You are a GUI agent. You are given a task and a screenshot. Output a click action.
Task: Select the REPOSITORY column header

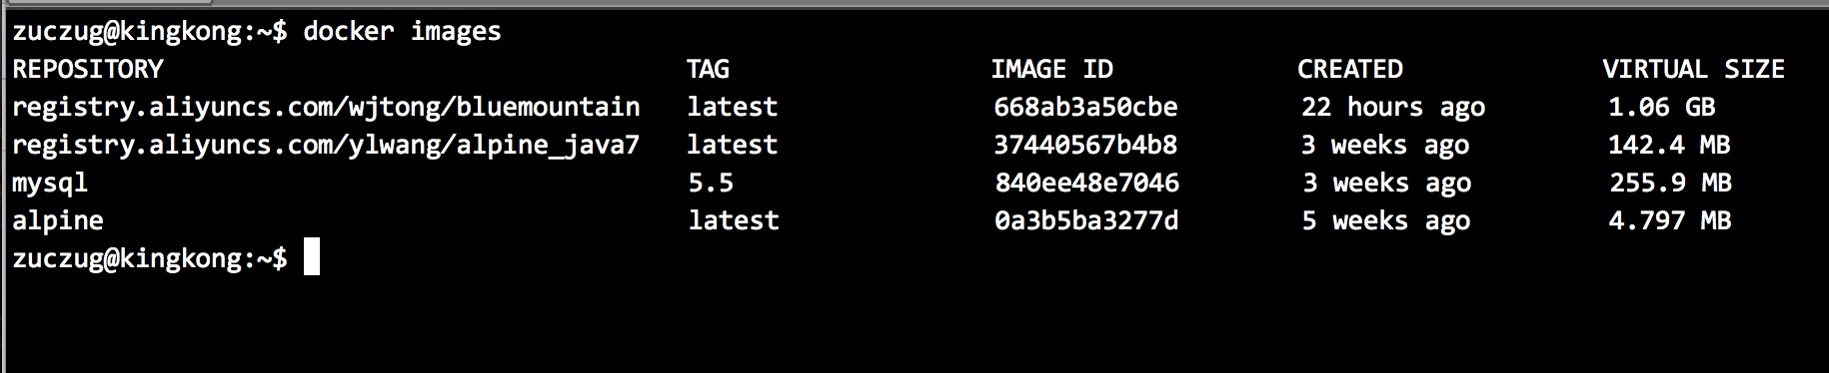point(87,70)
